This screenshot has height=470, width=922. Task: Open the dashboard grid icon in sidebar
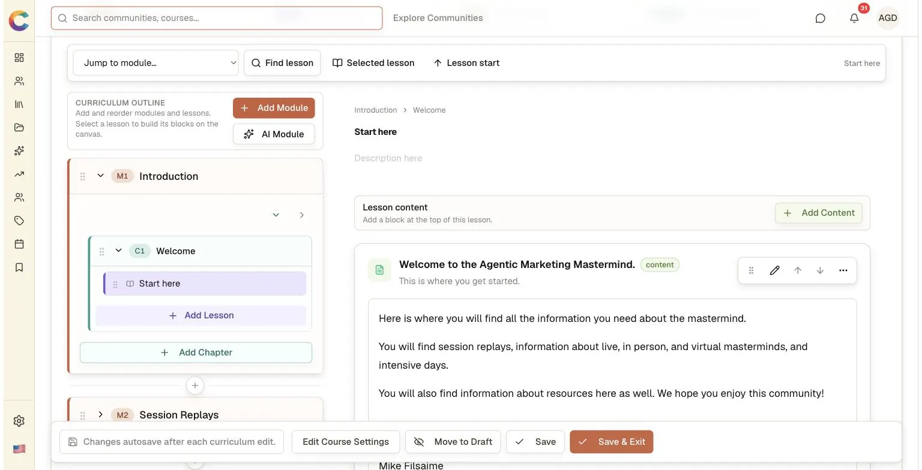[19, 58]
